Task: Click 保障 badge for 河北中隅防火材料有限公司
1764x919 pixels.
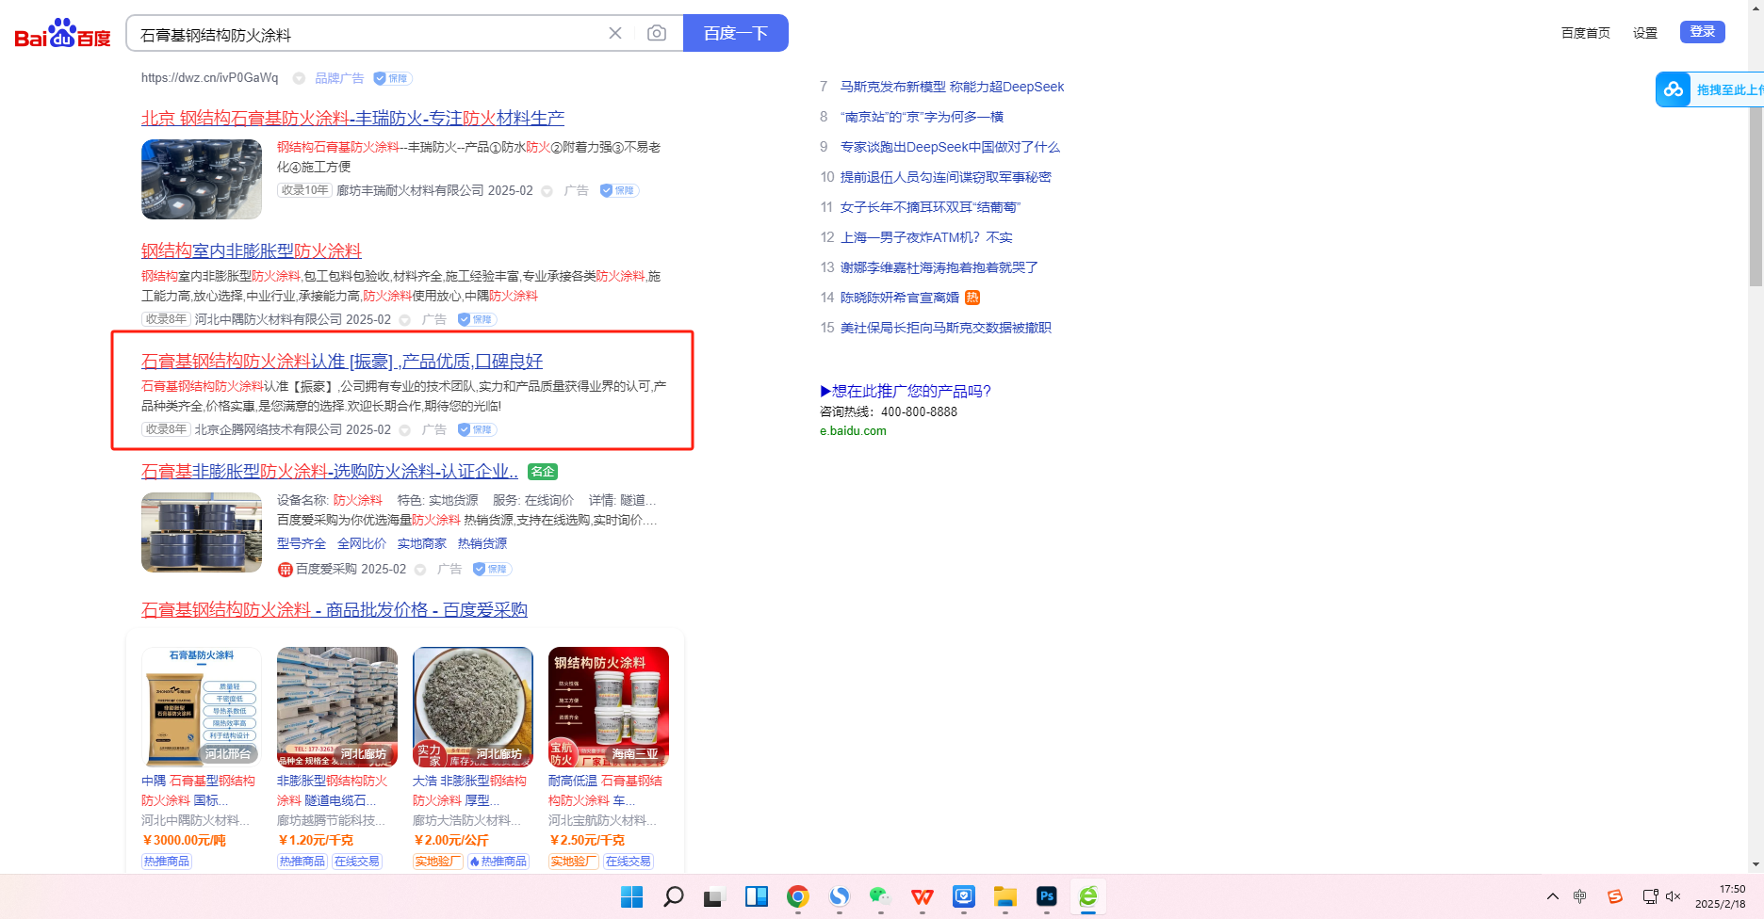Action: pyautogui.click(x=477, y=319)
